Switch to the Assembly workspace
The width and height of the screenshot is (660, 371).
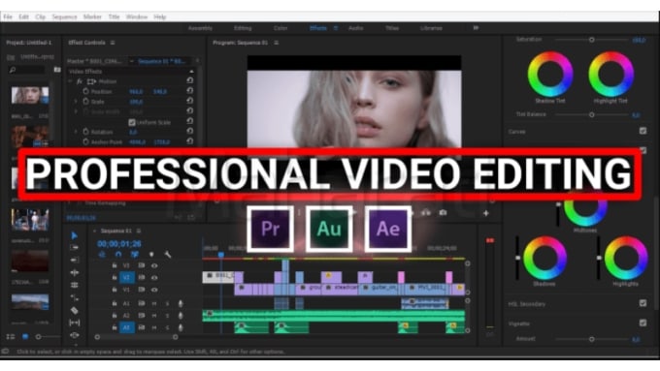click(200, 28)
